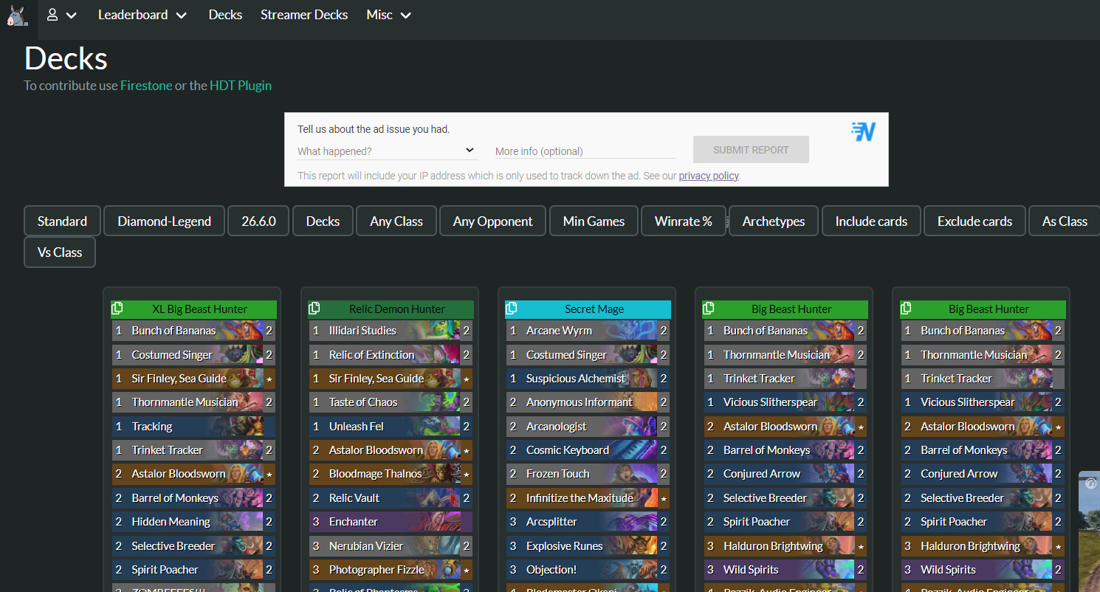Image resolution: width=1100 pixels, height=592 pixels.
Task: Open the Any Class filter
Action: tap(396, 221)
